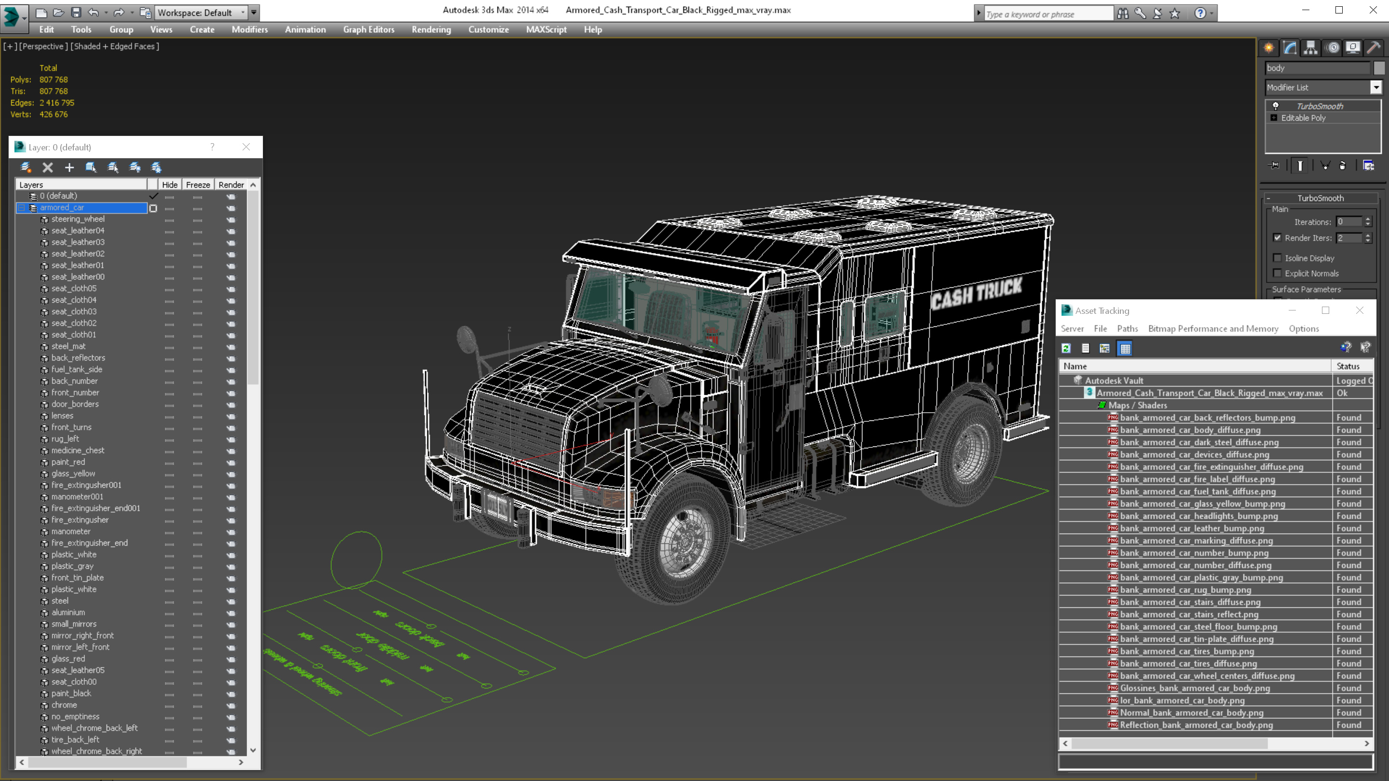1389x781 pixels.
Task: Click the Layer dialog horizontal scrollbar
Action: [x=131, y=763]
